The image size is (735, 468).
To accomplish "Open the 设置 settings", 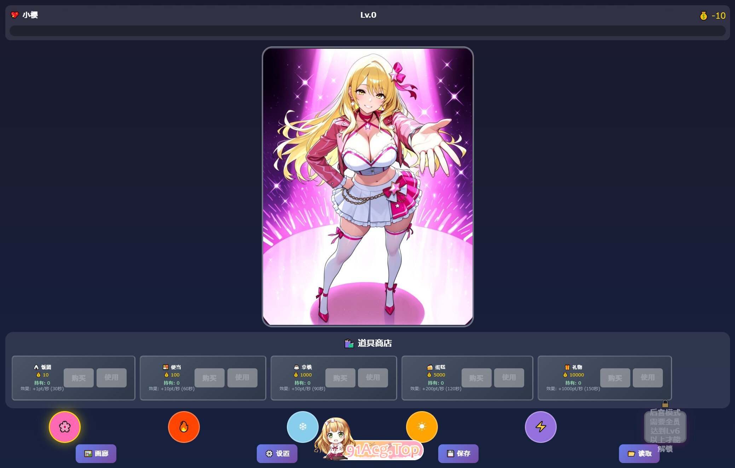I will [277, 454].
